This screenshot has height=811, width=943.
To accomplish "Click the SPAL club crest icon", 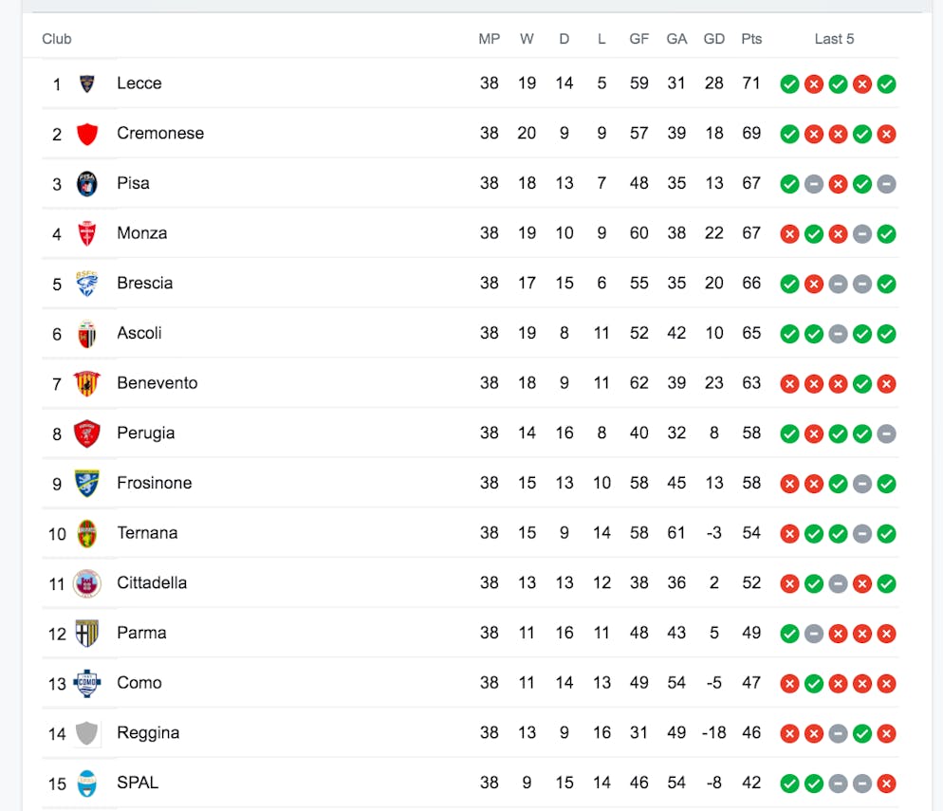I will click(87, 783).
